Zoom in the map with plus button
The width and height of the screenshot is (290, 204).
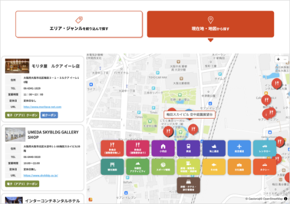coord(278,60)
